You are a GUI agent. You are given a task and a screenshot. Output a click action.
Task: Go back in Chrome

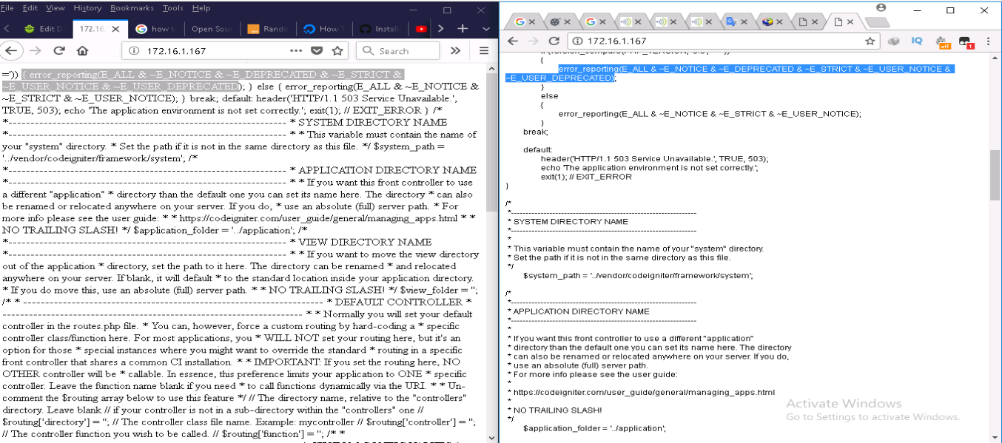513,41
